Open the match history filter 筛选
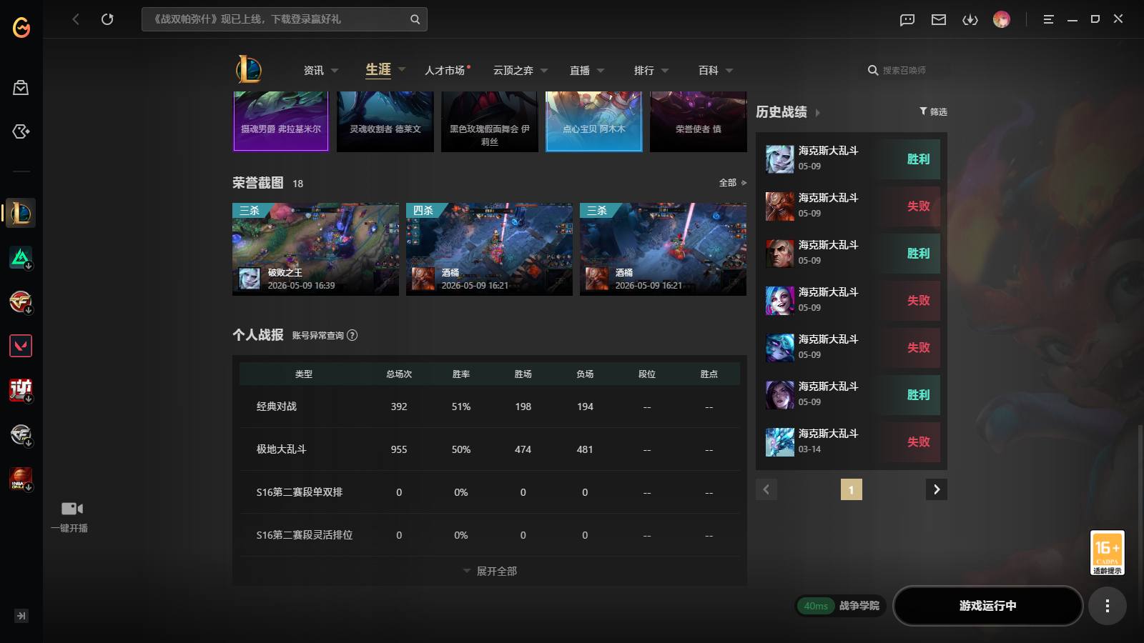This screenshot has width=1144, height=643. (x=933, y=111)
